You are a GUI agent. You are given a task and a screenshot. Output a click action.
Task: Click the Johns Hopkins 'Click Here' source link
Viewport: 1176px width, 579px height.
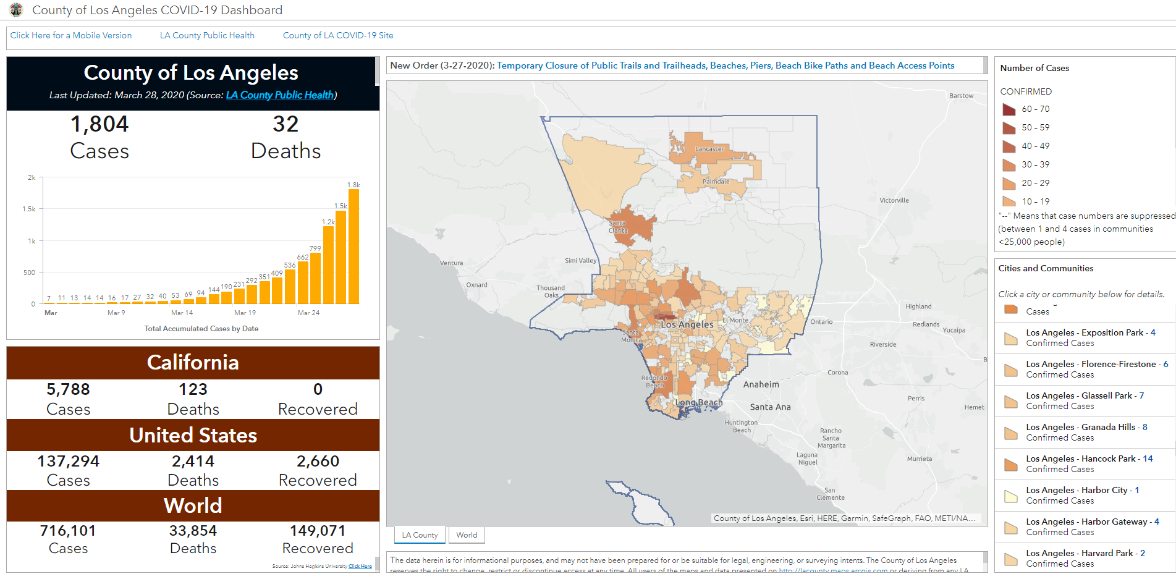point(360,566)
